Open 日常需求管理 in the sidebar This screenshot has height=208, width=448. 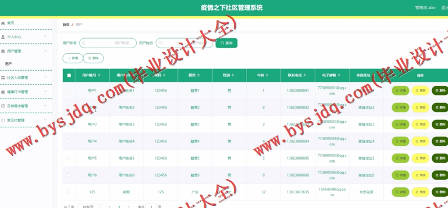click(26, 106)
